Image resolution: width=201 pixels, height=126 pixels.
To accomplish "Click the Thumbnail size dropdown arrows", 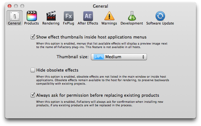I will (143, 57).
